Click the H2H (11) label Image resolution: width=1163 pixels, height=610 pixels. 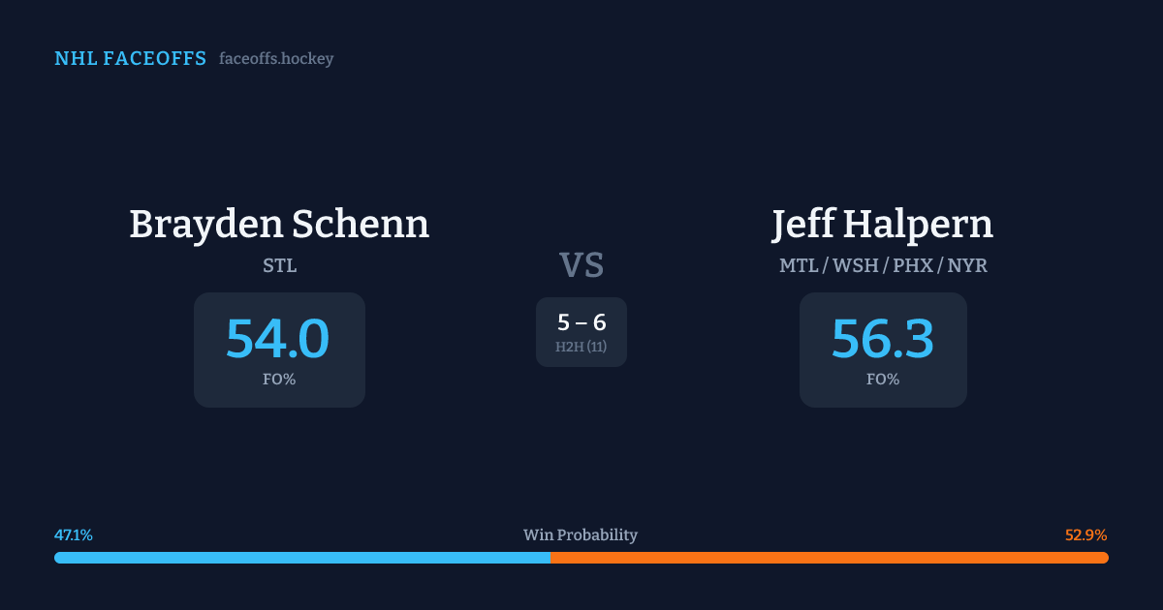(581, 347)
